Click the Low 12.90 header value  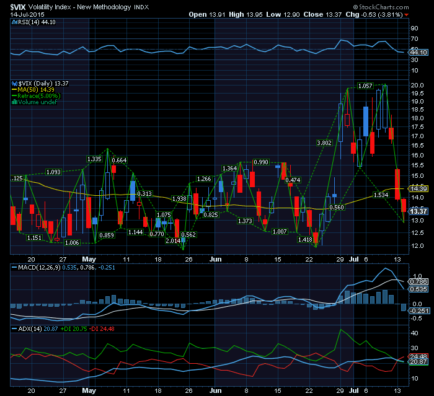pyautogui.click(x=283, y=14)
